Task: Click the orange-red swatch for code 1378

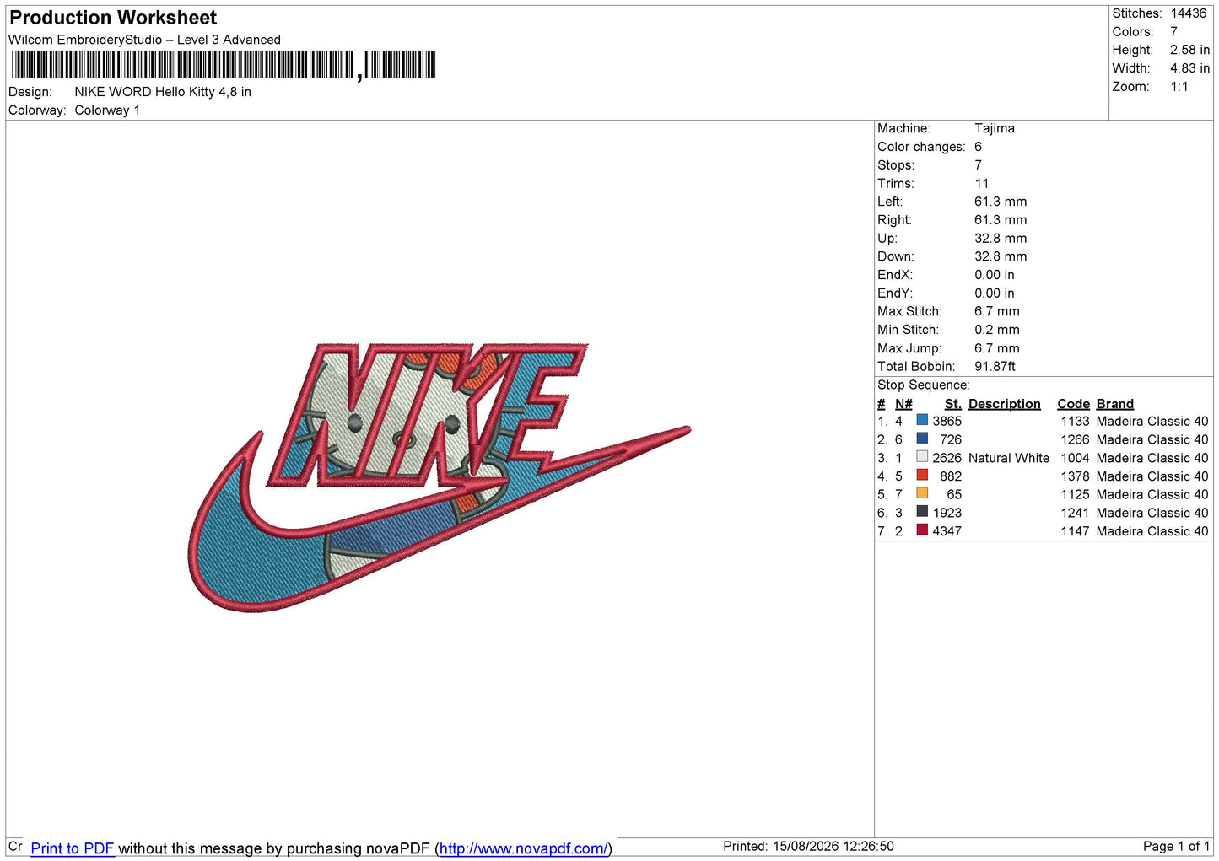Action: coord(922,476)
